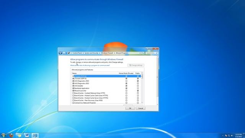
Task: Select the uTorrent (UDP-In) row text
Action: tap(80, 79)
